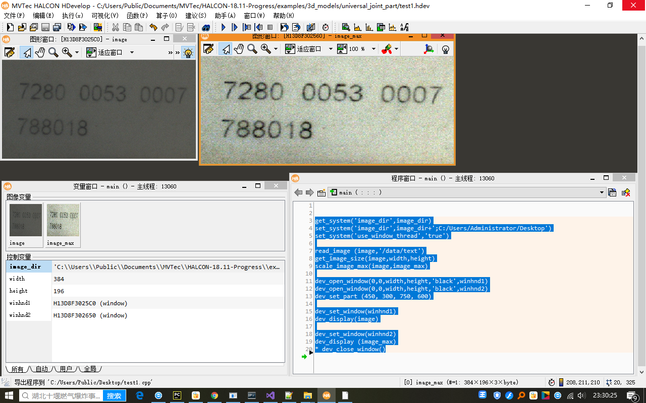Open the 适应窗口 fit-window dropdown
The image size is (646, 403).
(x=330, y=49)
